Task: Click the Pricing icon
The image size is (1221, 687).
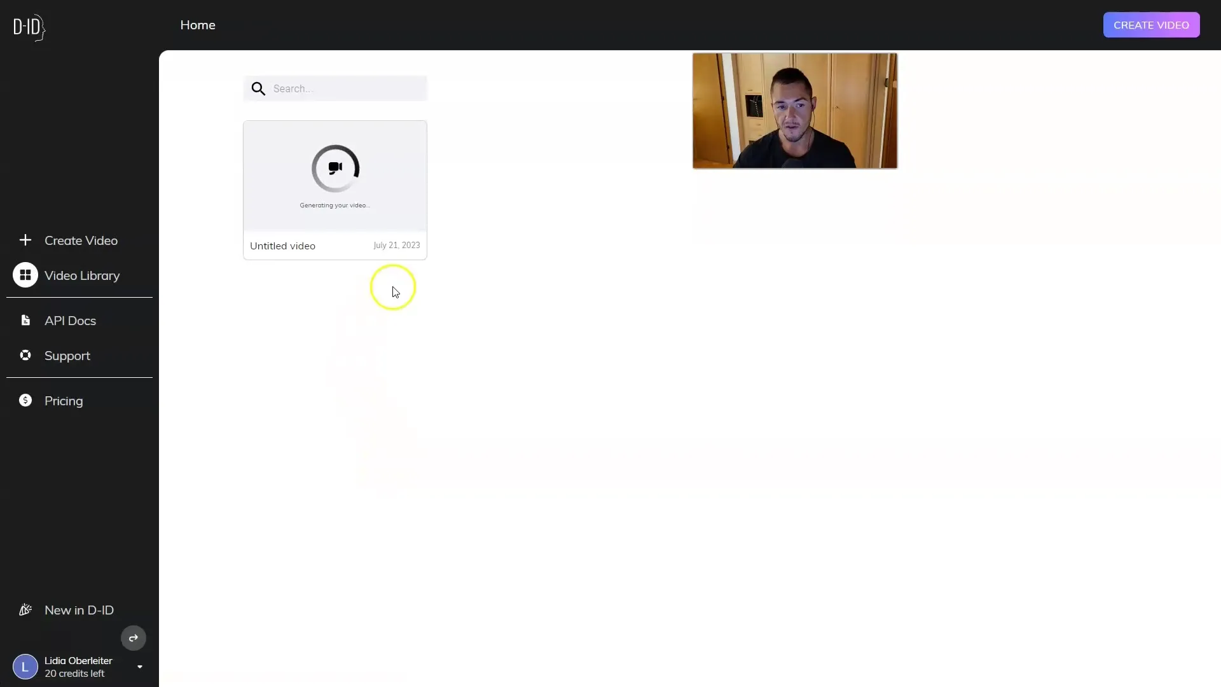Action: click(25, 400)
